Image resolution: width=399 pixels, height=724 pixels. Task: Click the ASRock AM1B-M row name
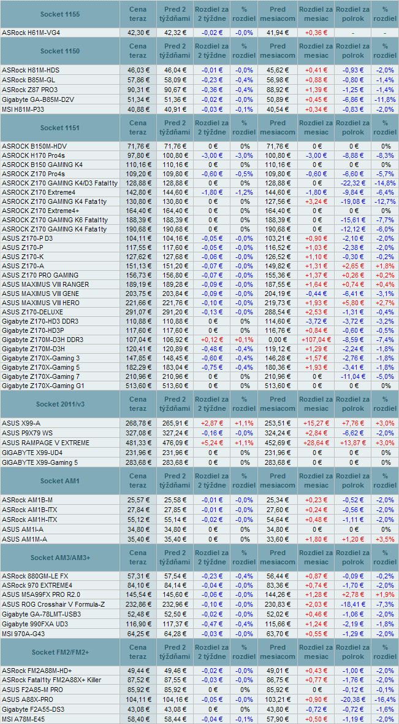coord(28,500)
